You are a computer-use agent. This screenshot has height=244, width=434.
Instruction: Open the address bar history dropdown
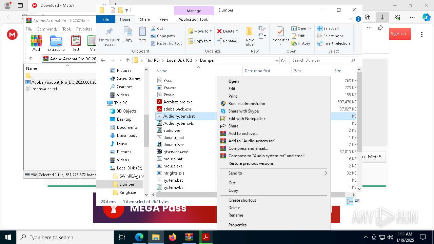[277, 60]
